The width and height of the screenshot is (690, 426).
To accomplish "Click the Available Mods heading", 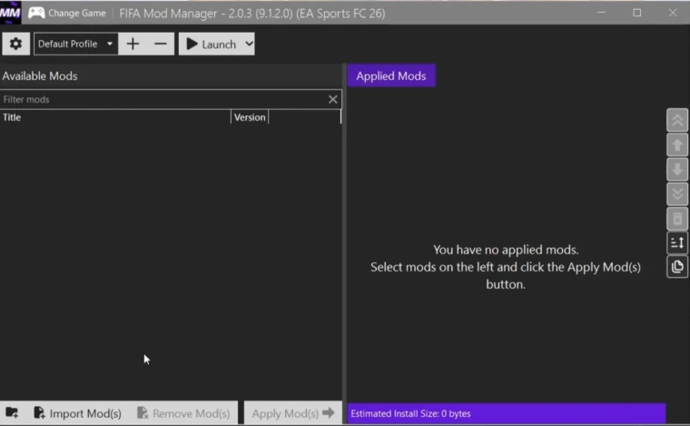I will point(40,75).
